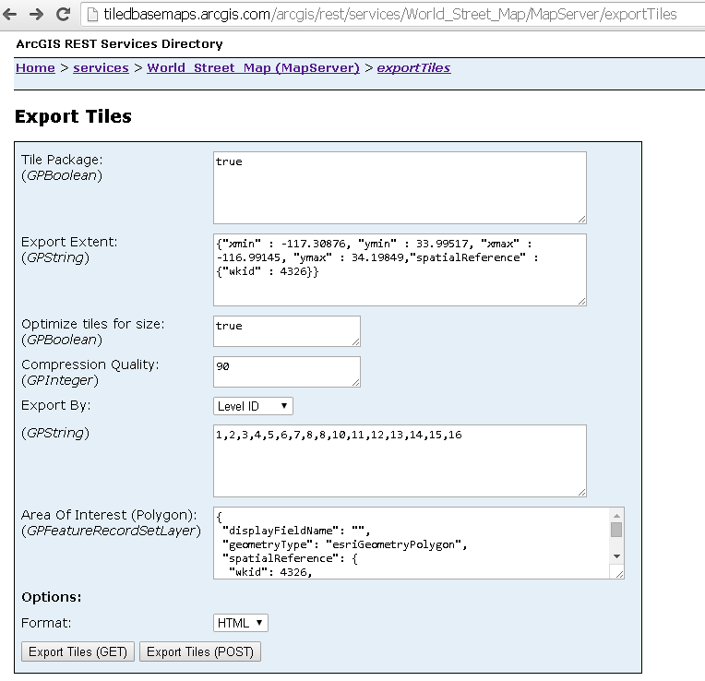Click the Area Of Interest scrollbar down arrow

(x=616, y=556)
